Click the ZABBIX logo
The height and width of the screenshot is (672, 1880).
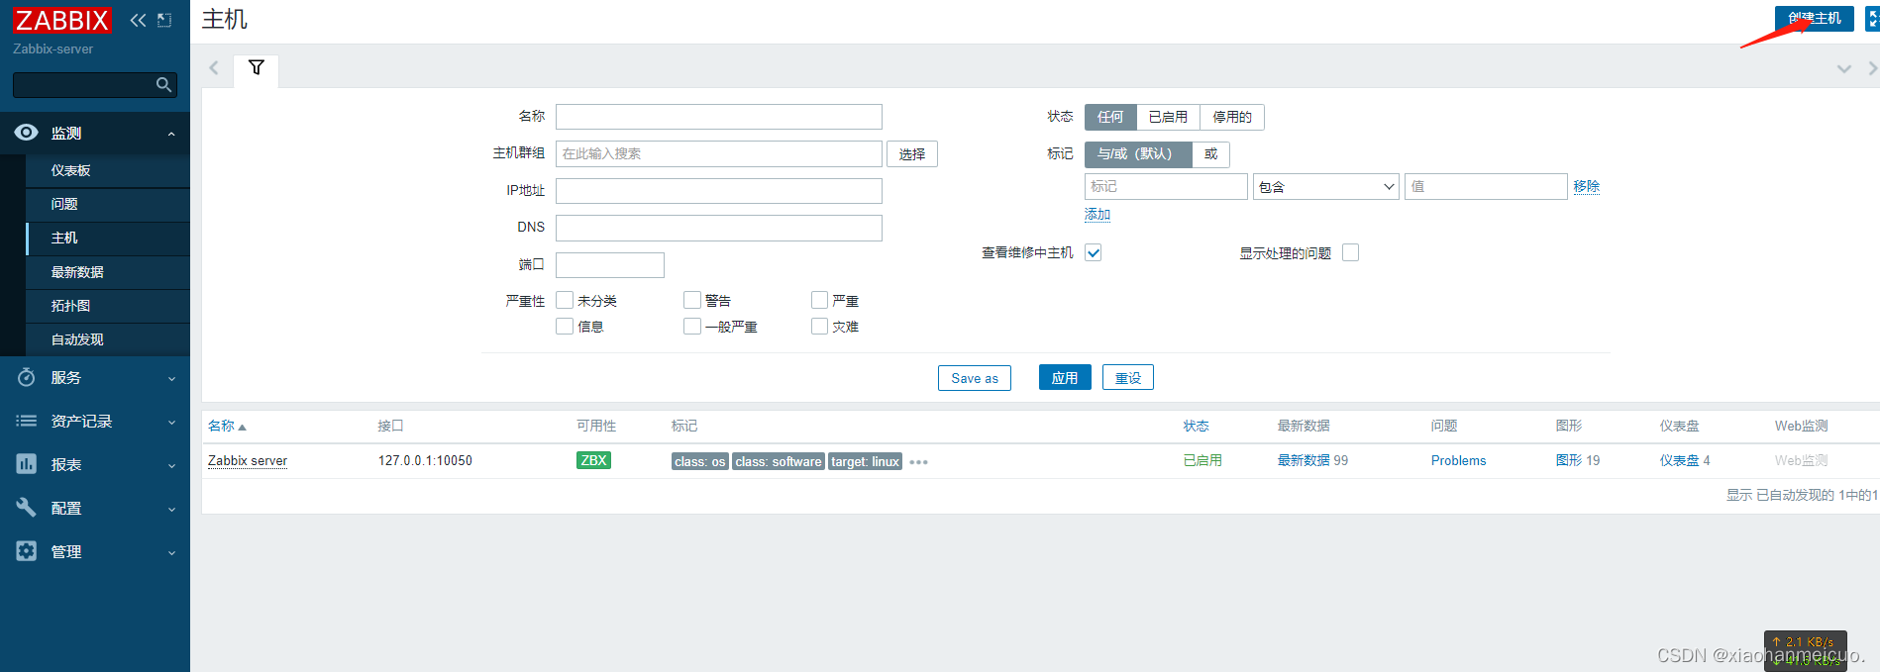click(x=61, y=20)
